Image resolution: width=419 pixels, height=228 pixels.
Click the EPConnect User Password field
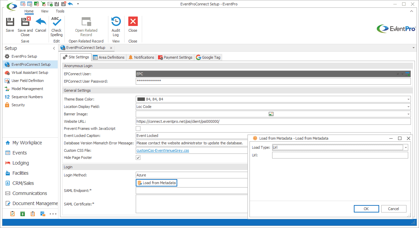(x=273, y=81)
